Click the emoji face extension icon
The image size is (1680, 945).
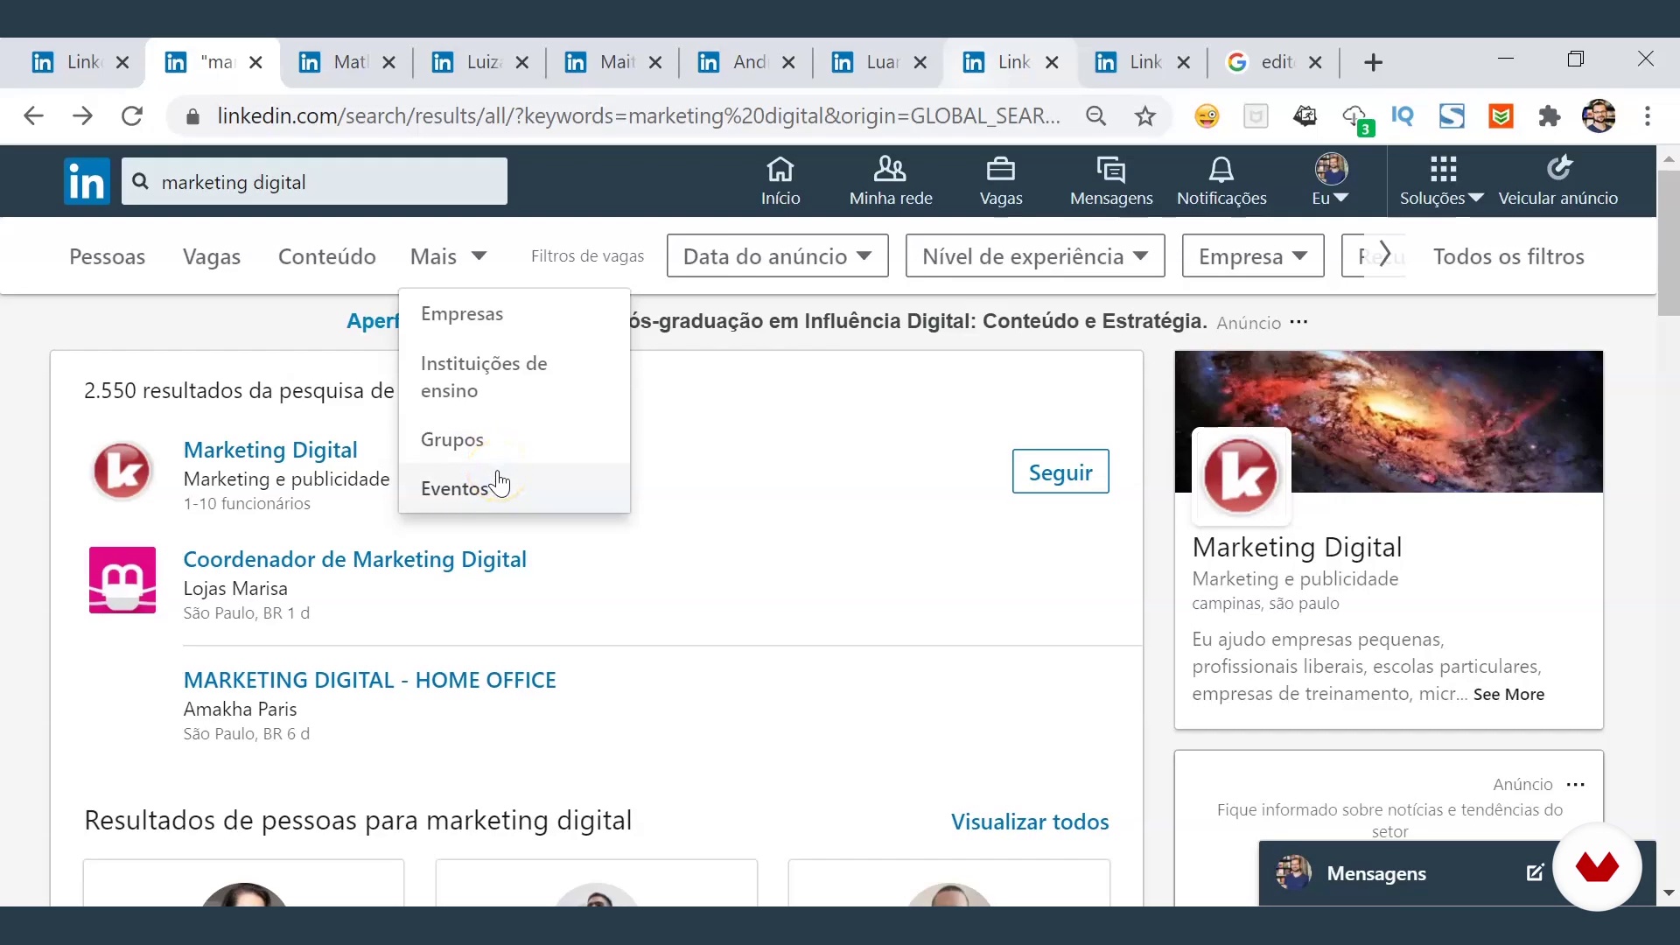[x=1207, y=115]
